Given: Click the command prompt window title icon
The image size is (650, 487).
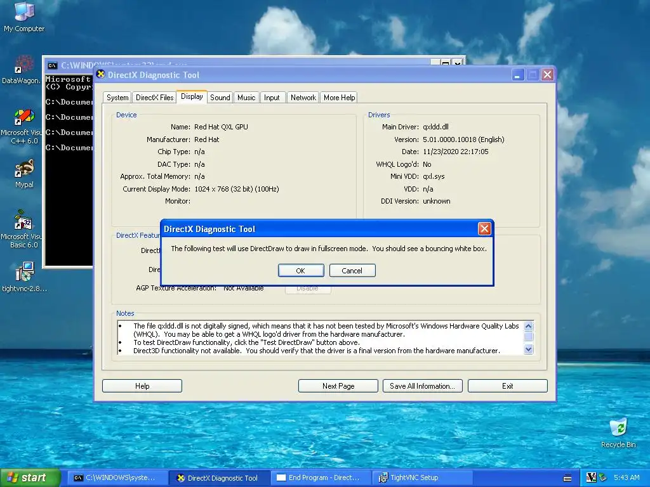Looking at the screenshot, I should 52,65.
